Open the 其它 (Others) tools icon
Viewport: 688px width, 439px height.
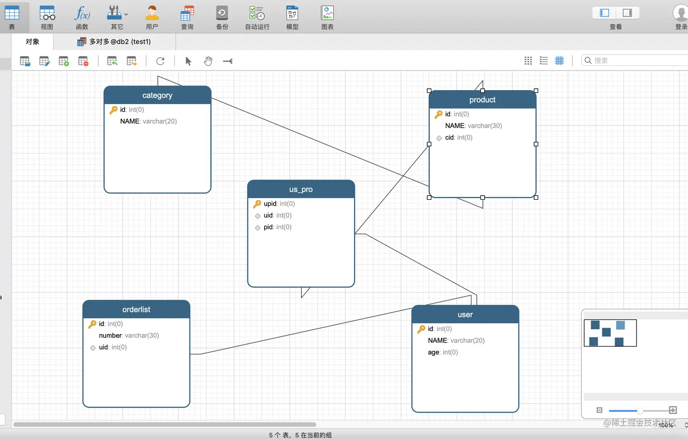pos(114,13)
